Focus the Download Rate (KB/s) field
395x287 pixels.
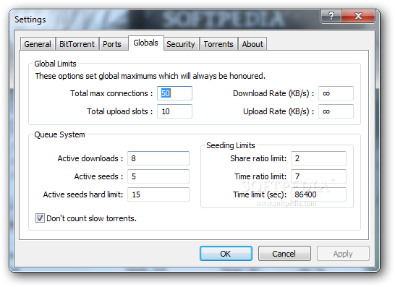[x=336, y=93]
